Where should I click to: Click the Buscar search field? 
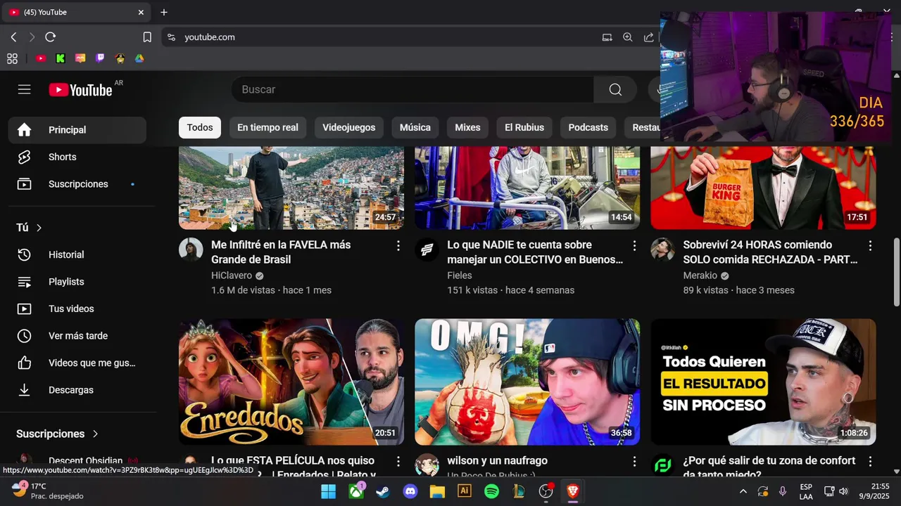point(412,89)
